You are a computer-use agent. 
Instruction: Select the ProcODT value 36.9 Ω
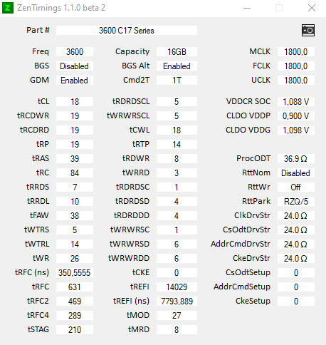[x=296, y=159]
